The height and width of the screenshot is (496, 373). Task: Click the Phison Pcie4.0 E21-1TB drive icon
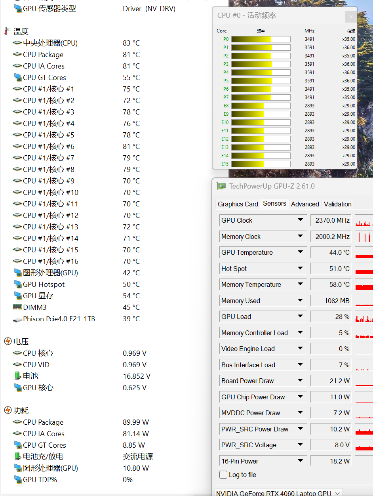tap(17, 319)
